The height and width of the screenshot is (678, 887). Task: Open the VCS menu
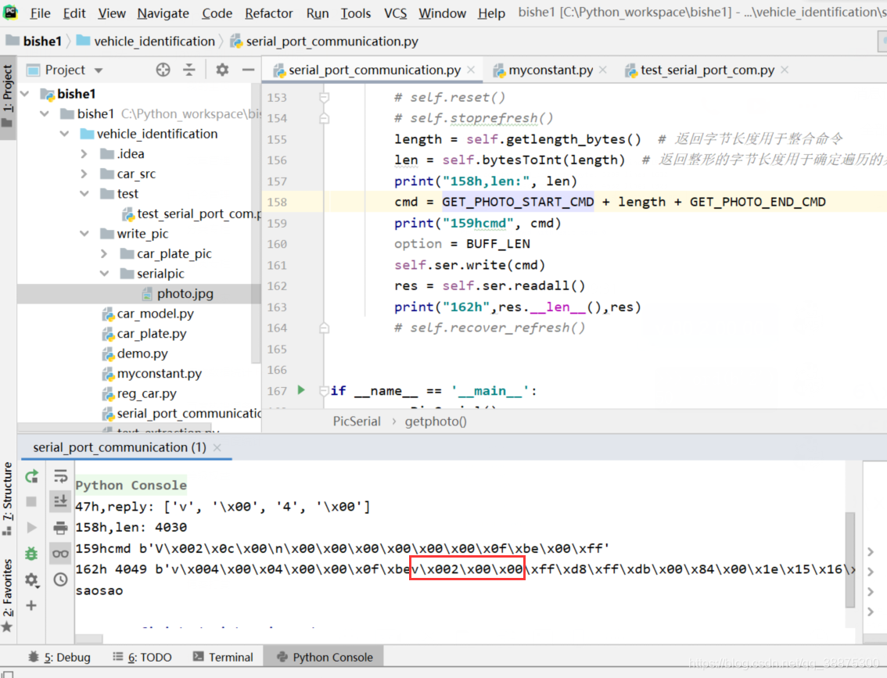tap(396, 13)
